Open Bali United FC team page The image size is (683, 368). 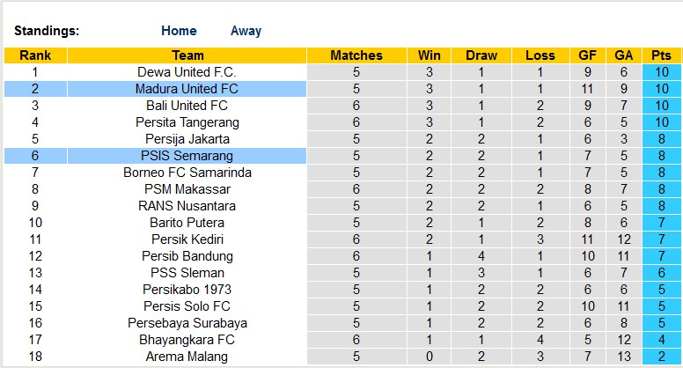click(x=187, y=106)
